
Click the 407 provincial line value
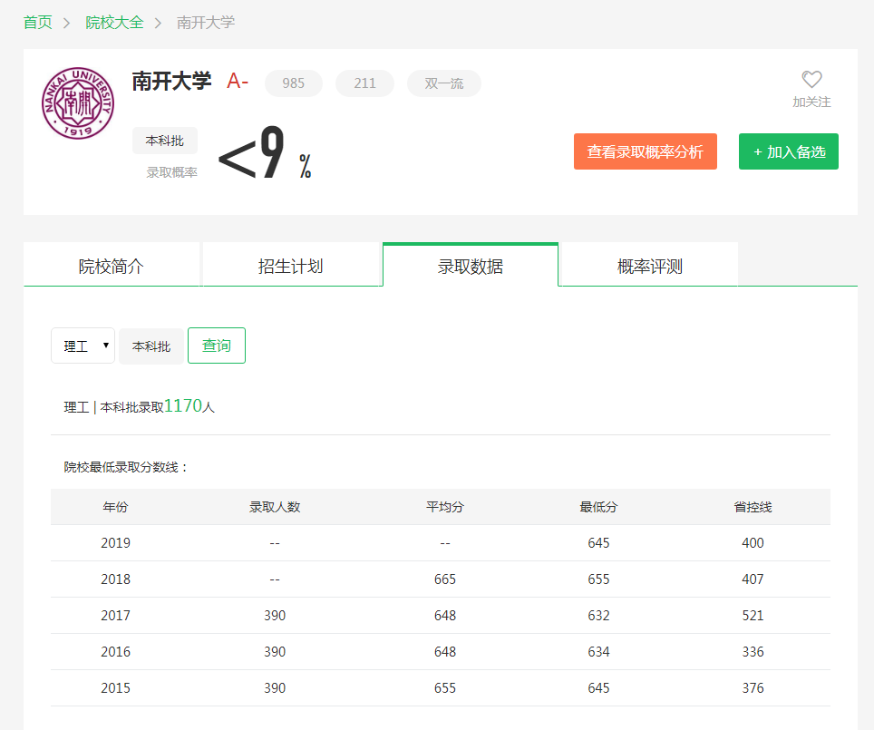tap(753, 579)
